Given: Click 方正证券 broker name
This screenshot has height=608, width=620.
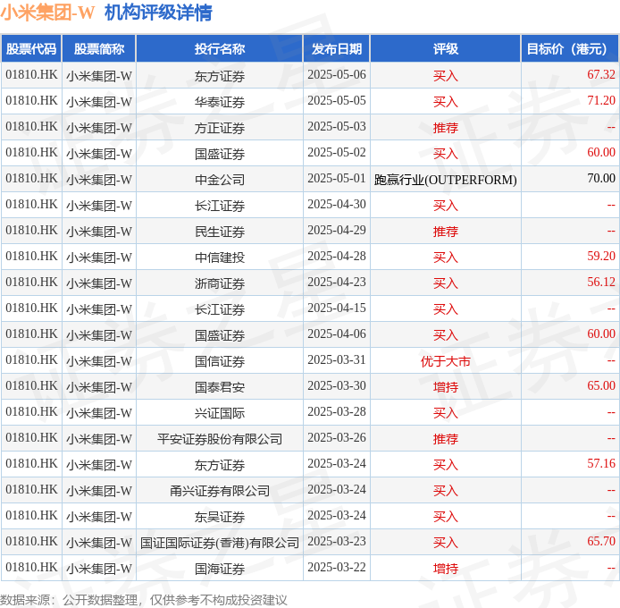Looking at the screenshot, I should coord(220,128).
